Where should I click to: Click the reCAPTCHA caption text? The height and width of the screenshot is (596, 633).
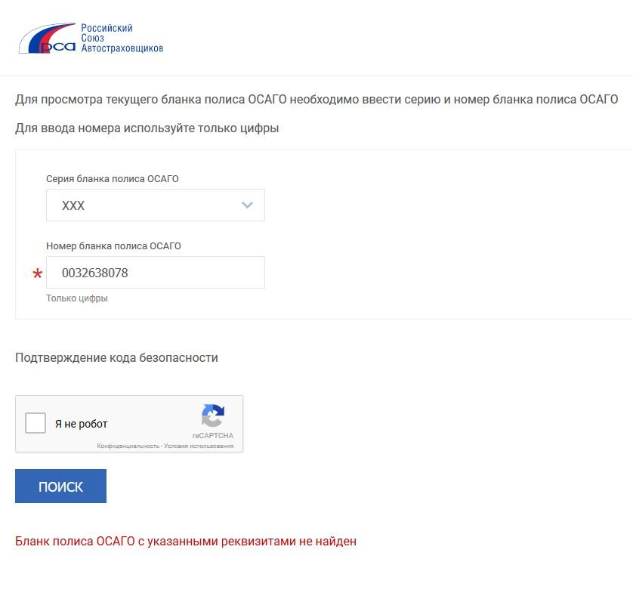pos(213,436)
